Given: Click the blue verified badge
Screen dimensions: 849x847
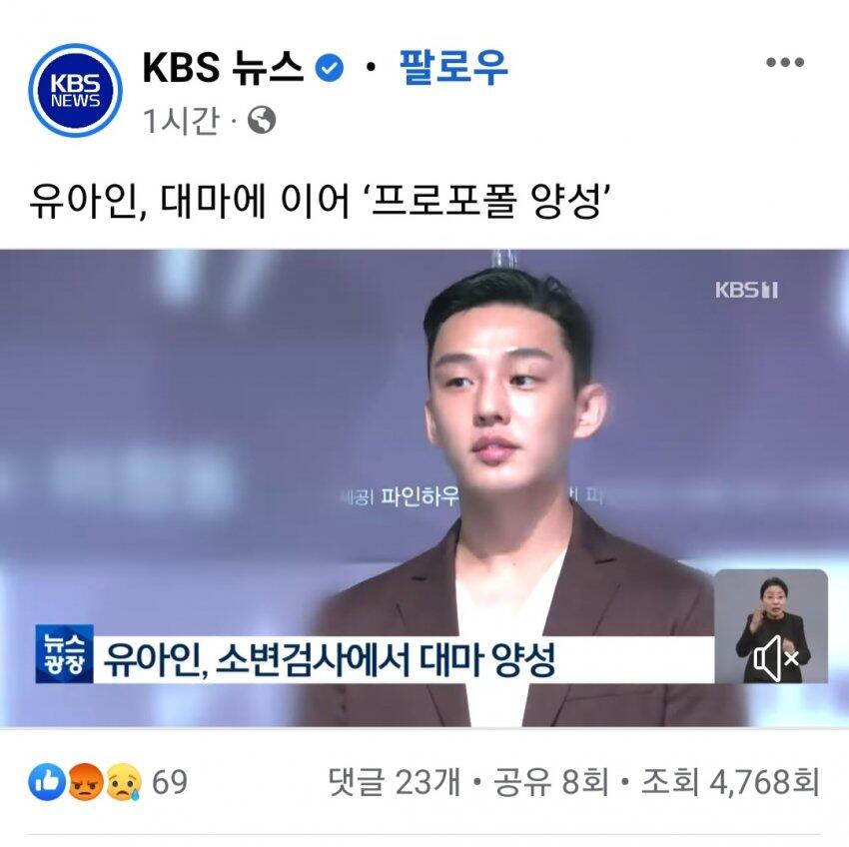Looking at the screenshot, I should tap(330, 68).
